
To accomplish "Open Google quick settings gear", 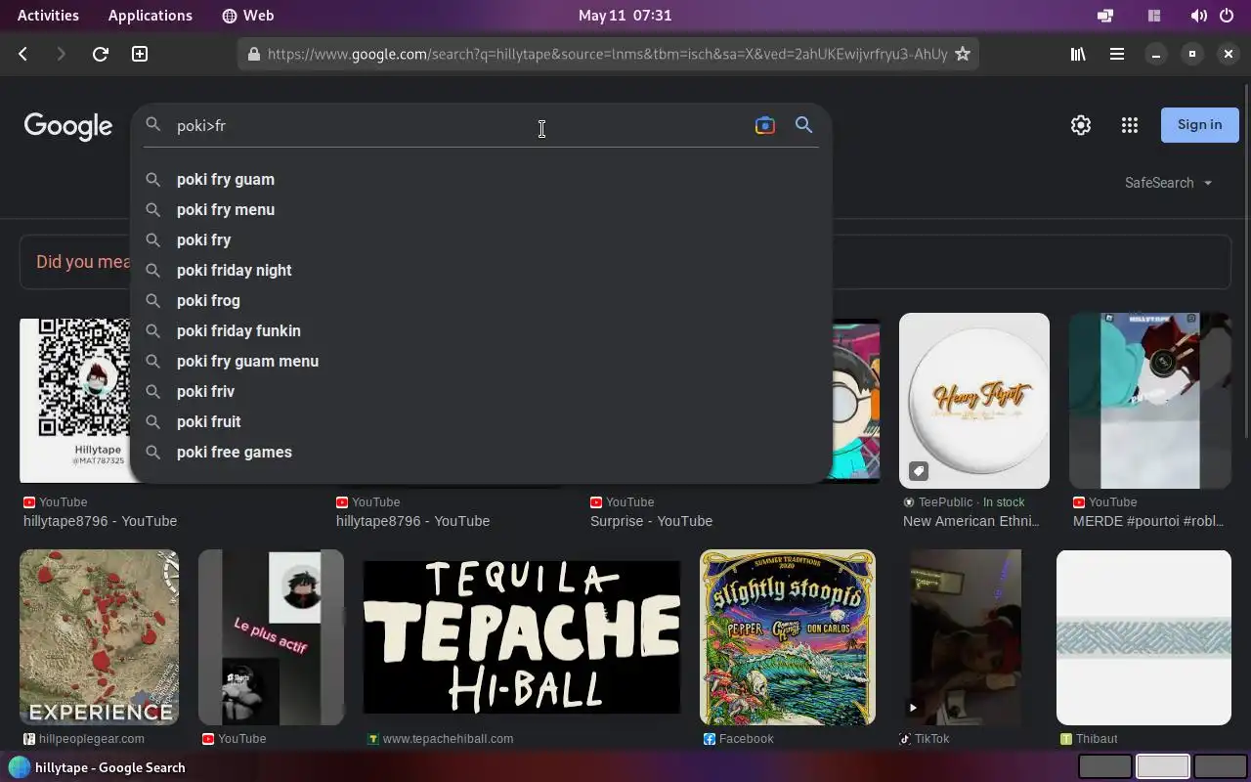I will tap(1080, 125).
